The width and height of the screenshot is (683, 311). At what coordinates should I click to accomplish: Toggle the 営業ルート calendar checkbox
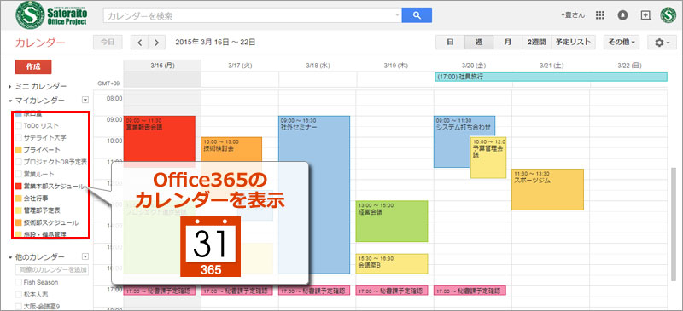tap(18, 174)
